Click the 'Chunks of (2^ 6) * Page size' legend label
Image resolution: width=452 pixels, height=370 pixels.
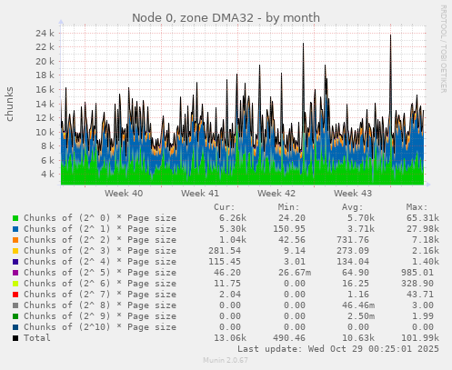(100, 284)
